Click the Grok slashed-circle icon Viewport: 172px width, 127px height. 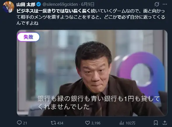(x=157, y=4)
